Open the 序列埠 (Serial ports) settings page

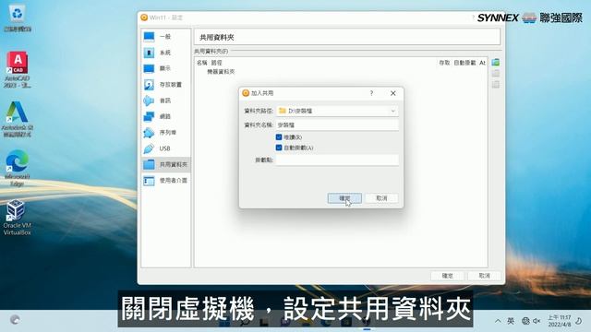coord(166,133)
